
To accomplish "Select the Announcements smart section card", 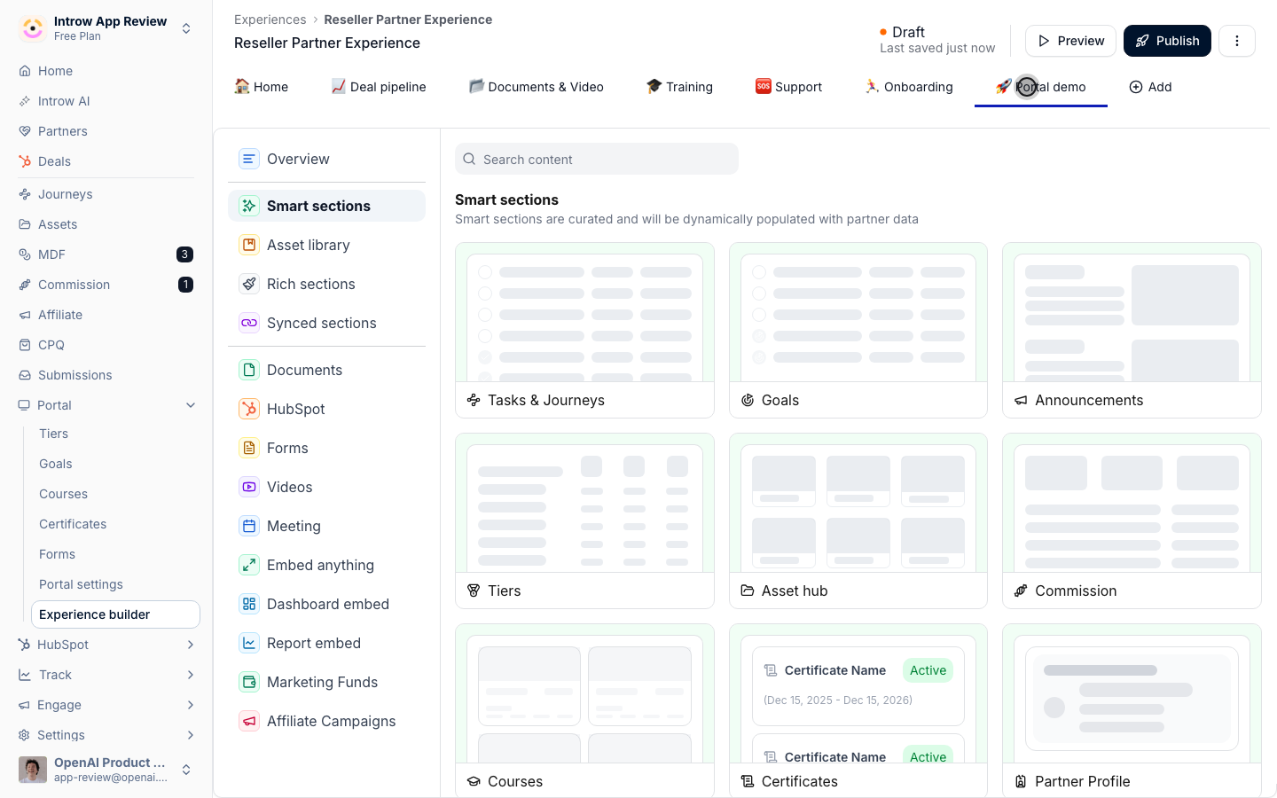I will click(x=1132, y=330).
